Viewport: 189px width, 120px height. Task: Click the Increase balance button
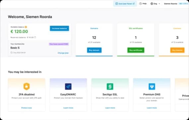(59, 28)
